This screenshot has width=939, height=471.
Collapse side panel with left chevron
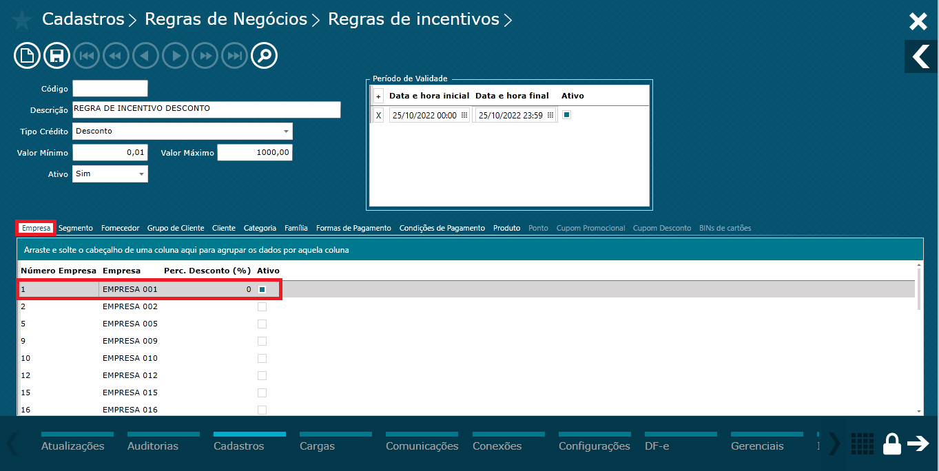[921, 56]
